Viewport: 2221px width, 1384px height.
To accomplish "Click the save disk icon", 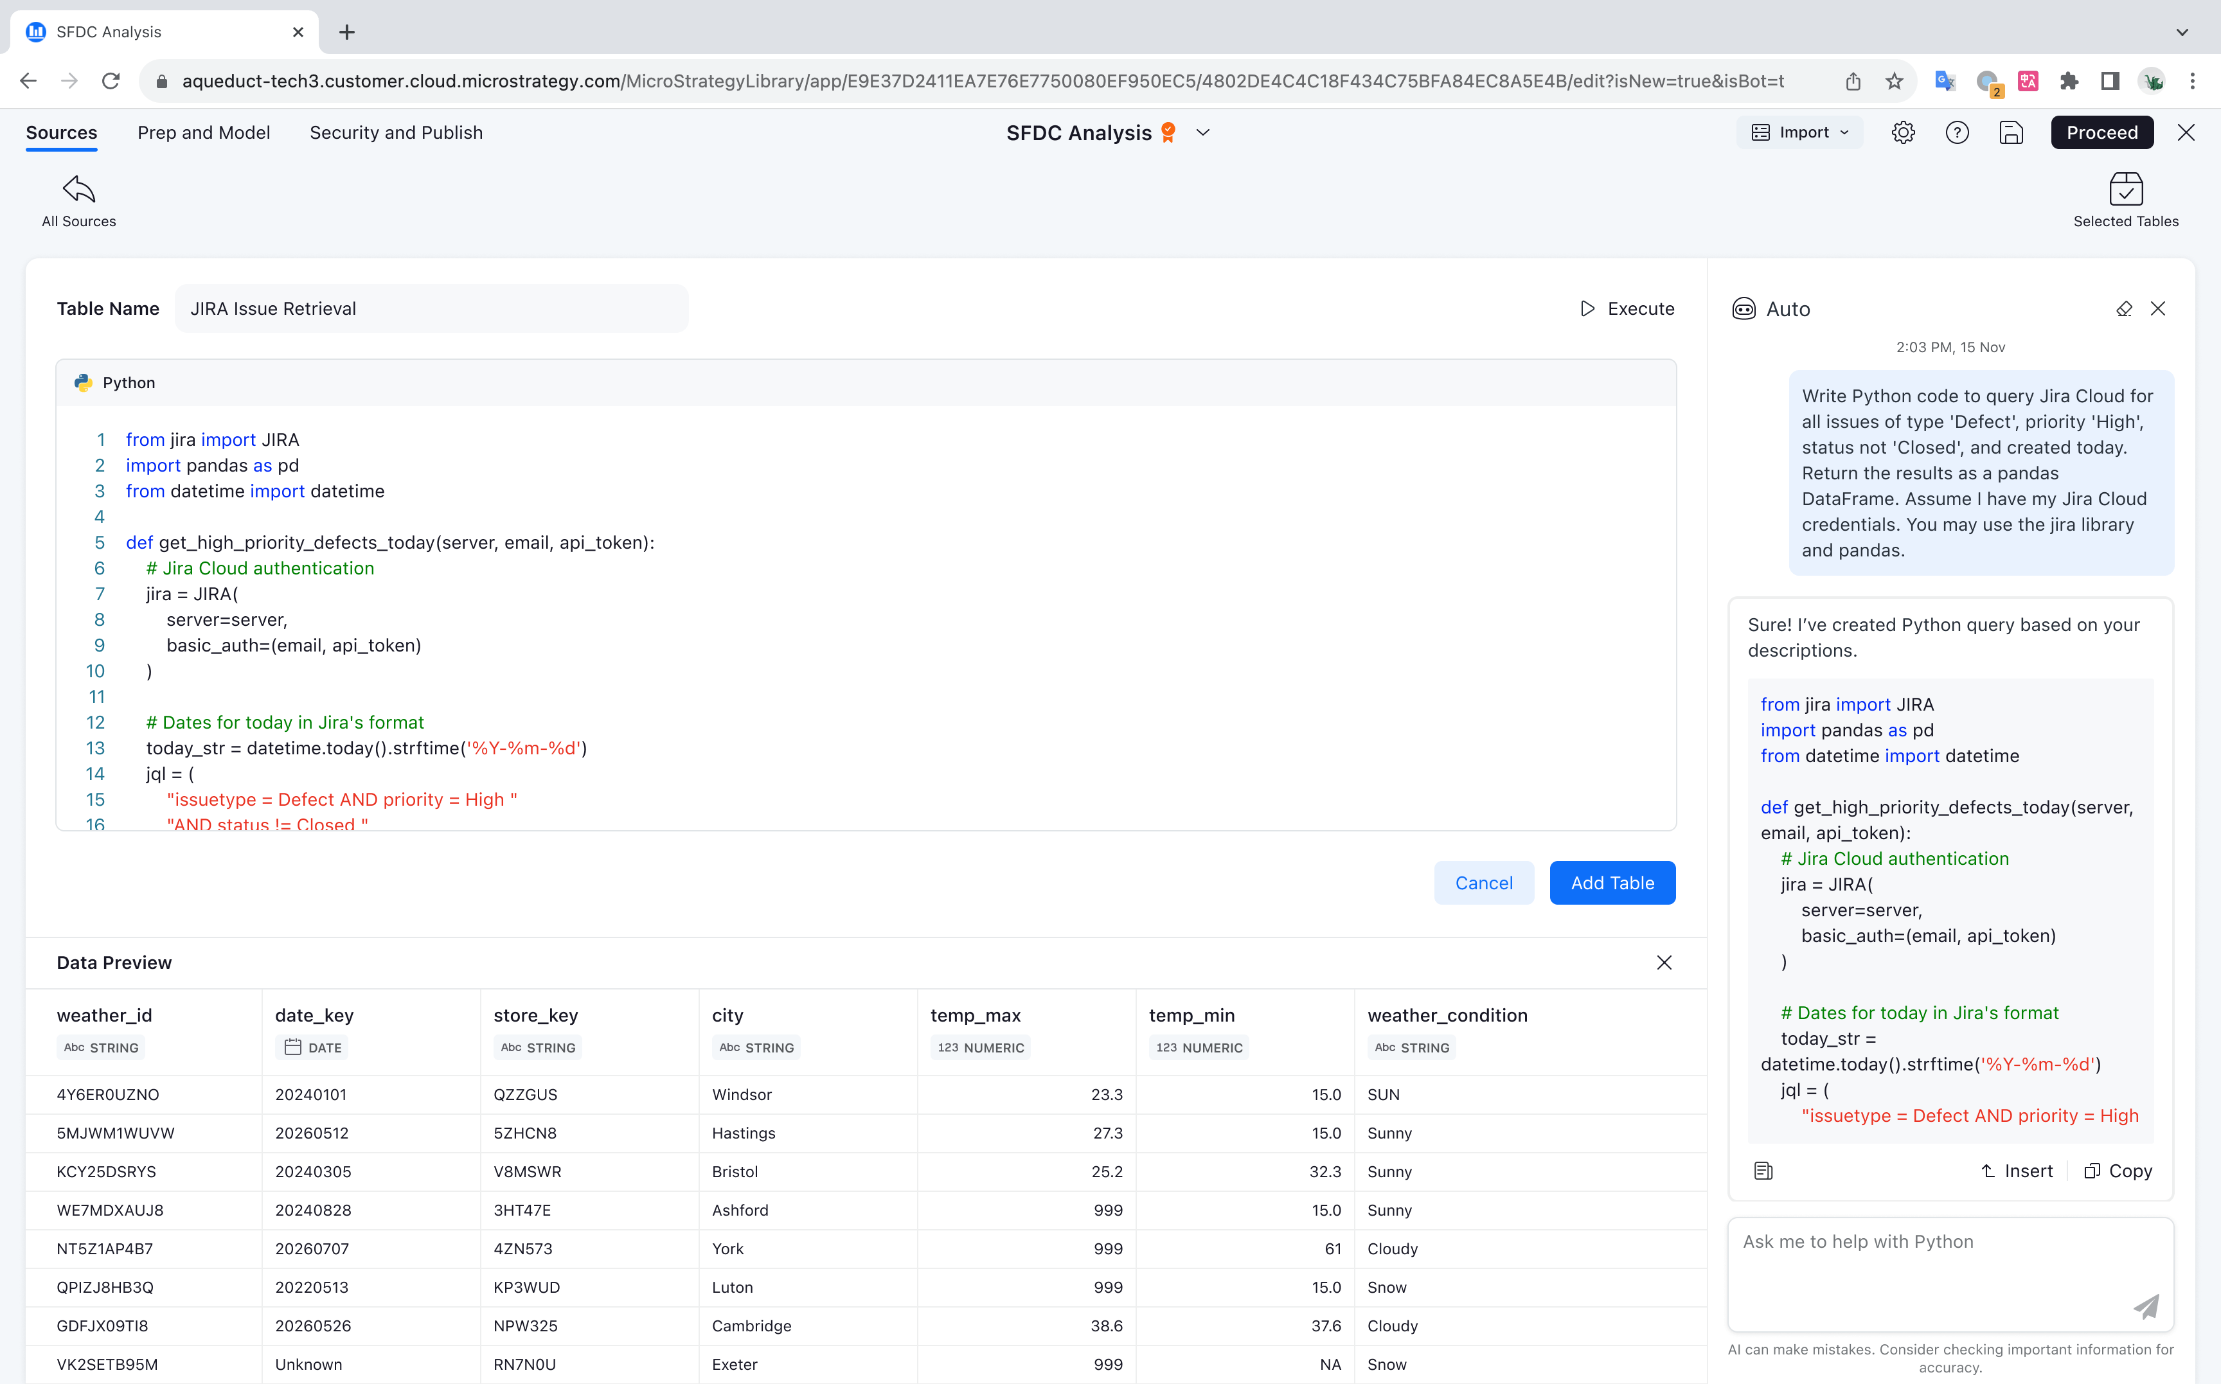I will point(2010,133).
